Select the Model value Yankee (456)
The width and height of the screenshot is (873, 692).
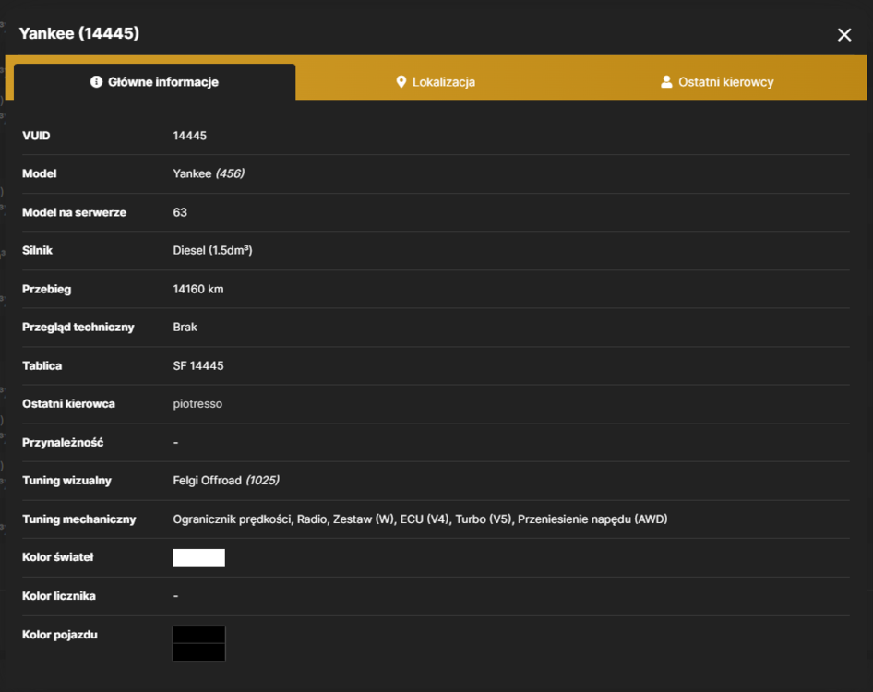(209, 173)
